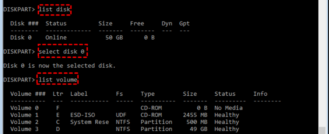Click the 'Gpt' column header
The image size is (329, 134).
pyautogui.click(x=184, y=24)
